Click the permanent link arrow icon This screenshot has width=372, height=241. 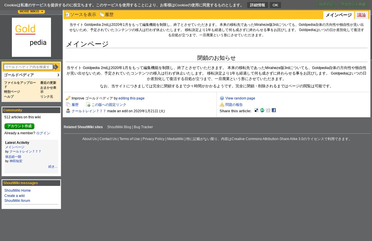coord(88,104)
